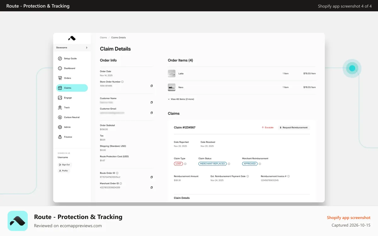The height and width of the screenshot is (236, 378).
Task: Copy the Customer Name
Action: click(x=152, y=102)
